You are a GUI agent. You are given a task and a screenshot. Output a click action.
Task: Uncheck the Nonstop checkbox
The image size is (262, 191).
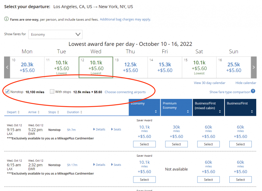click(7, 92)
